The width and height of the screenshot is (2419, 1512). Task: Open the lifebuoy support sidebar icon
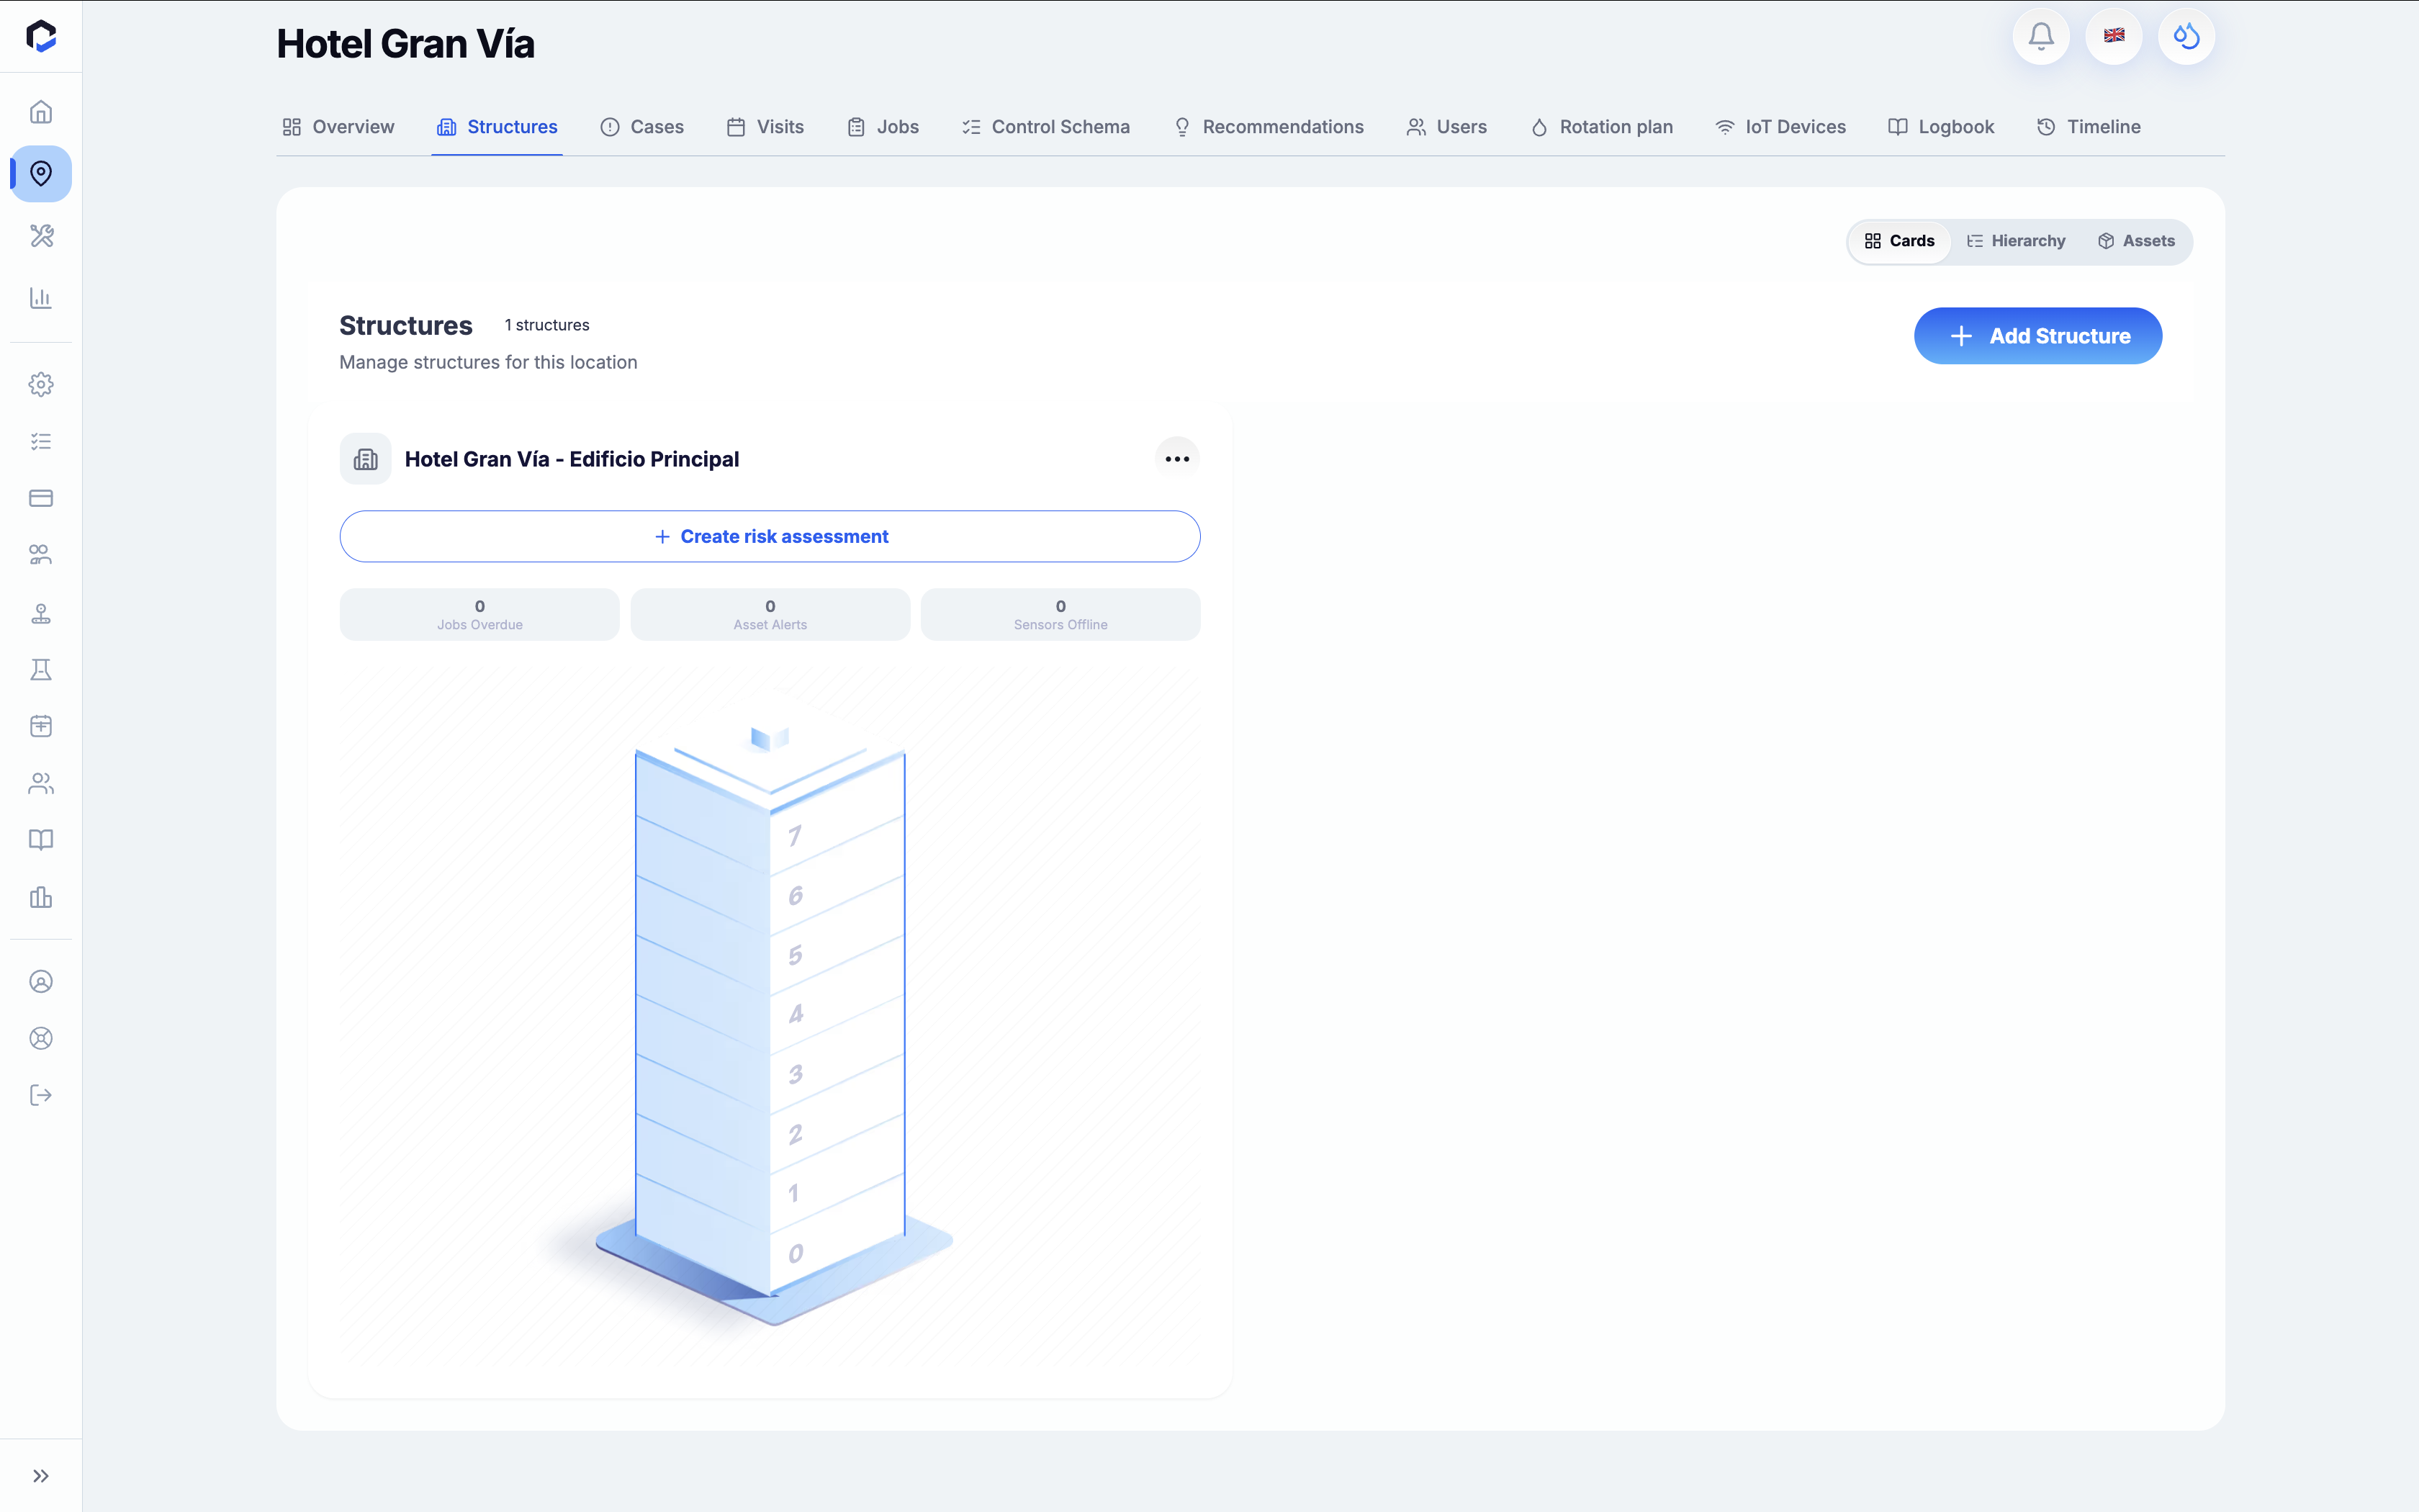41,1038
